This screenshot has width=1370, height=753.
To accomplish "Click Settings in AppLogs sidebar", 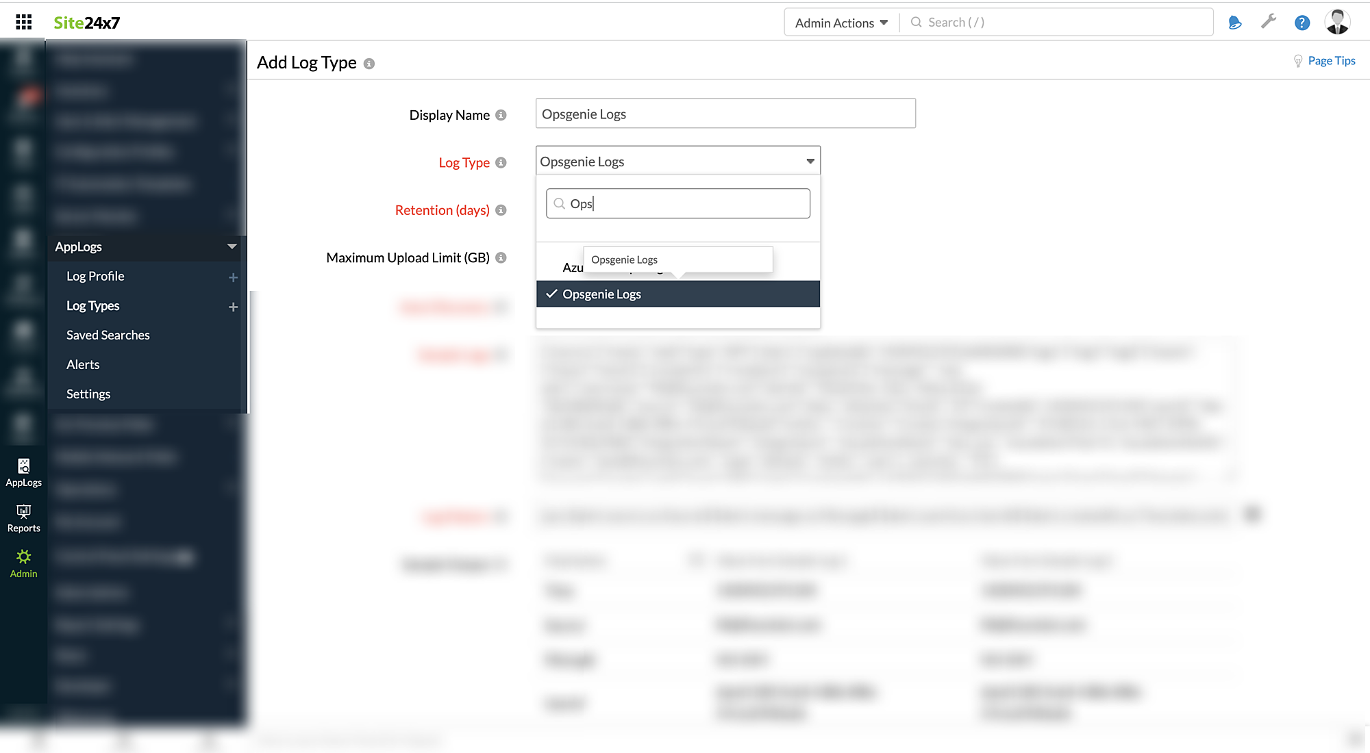I will [x=89, y=393].
